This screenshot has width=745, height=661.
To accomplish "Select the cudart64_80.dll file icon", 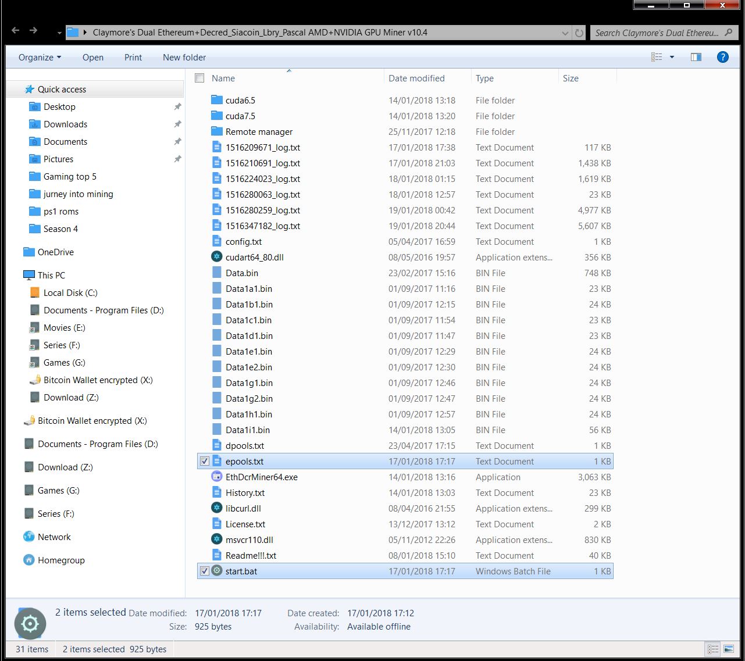I will 217,257.
